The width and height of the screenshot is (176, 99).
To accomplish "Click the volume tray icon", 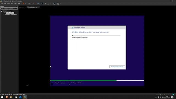I will tap(163, 97).
